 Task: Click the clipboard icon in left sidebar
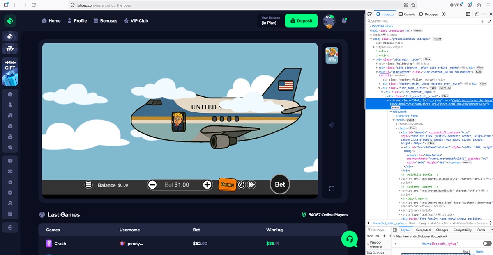[10, 214]
